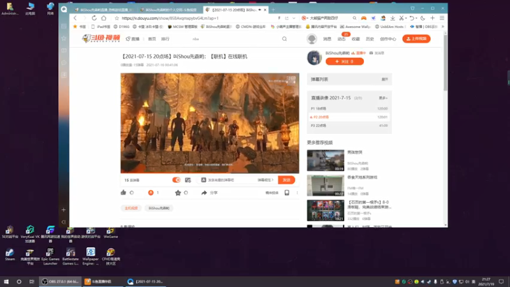This screenshot has height=287, width=510.
Task: Click the danmaku text input field
Action: coord(229,180)
